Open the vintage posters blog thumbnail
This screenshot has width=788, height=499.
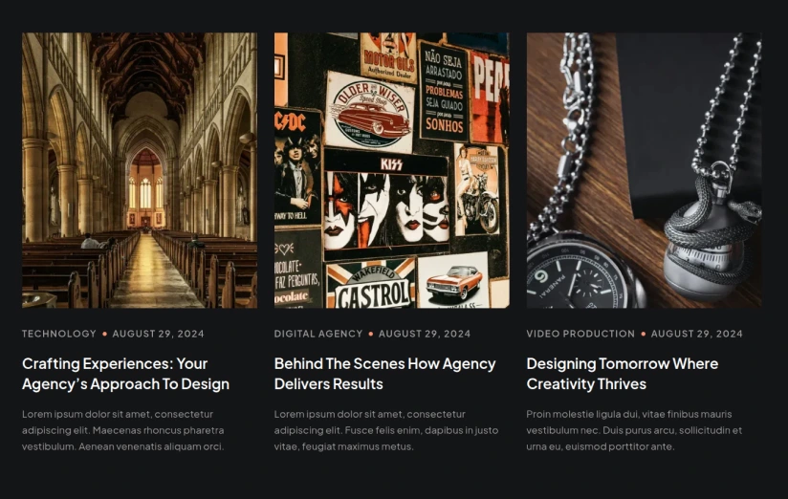click(391, 170)
